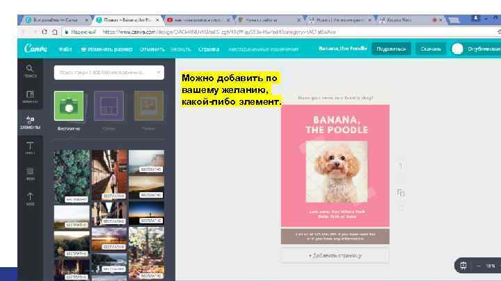The image size is (501, 281).
Task: Select the active Banana the Poodle browser tab
Action: click(127, 19)
